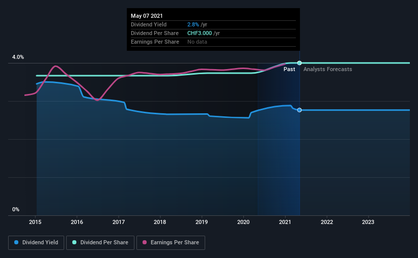418x258 pixels.
Task: Toggle the Earnings Per Share legend series
Action: click(x=171, y=243)
